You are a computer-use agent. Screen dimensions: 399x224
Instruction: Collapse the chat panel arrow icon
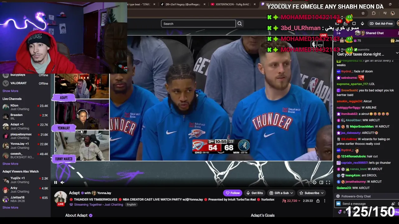click(x=339, y=33)
